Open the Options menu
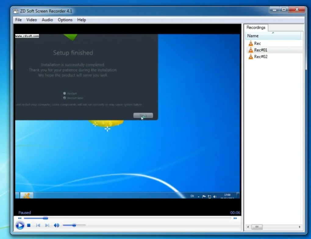The height and width of the screenshot is (239, 311). click(65, 20)
